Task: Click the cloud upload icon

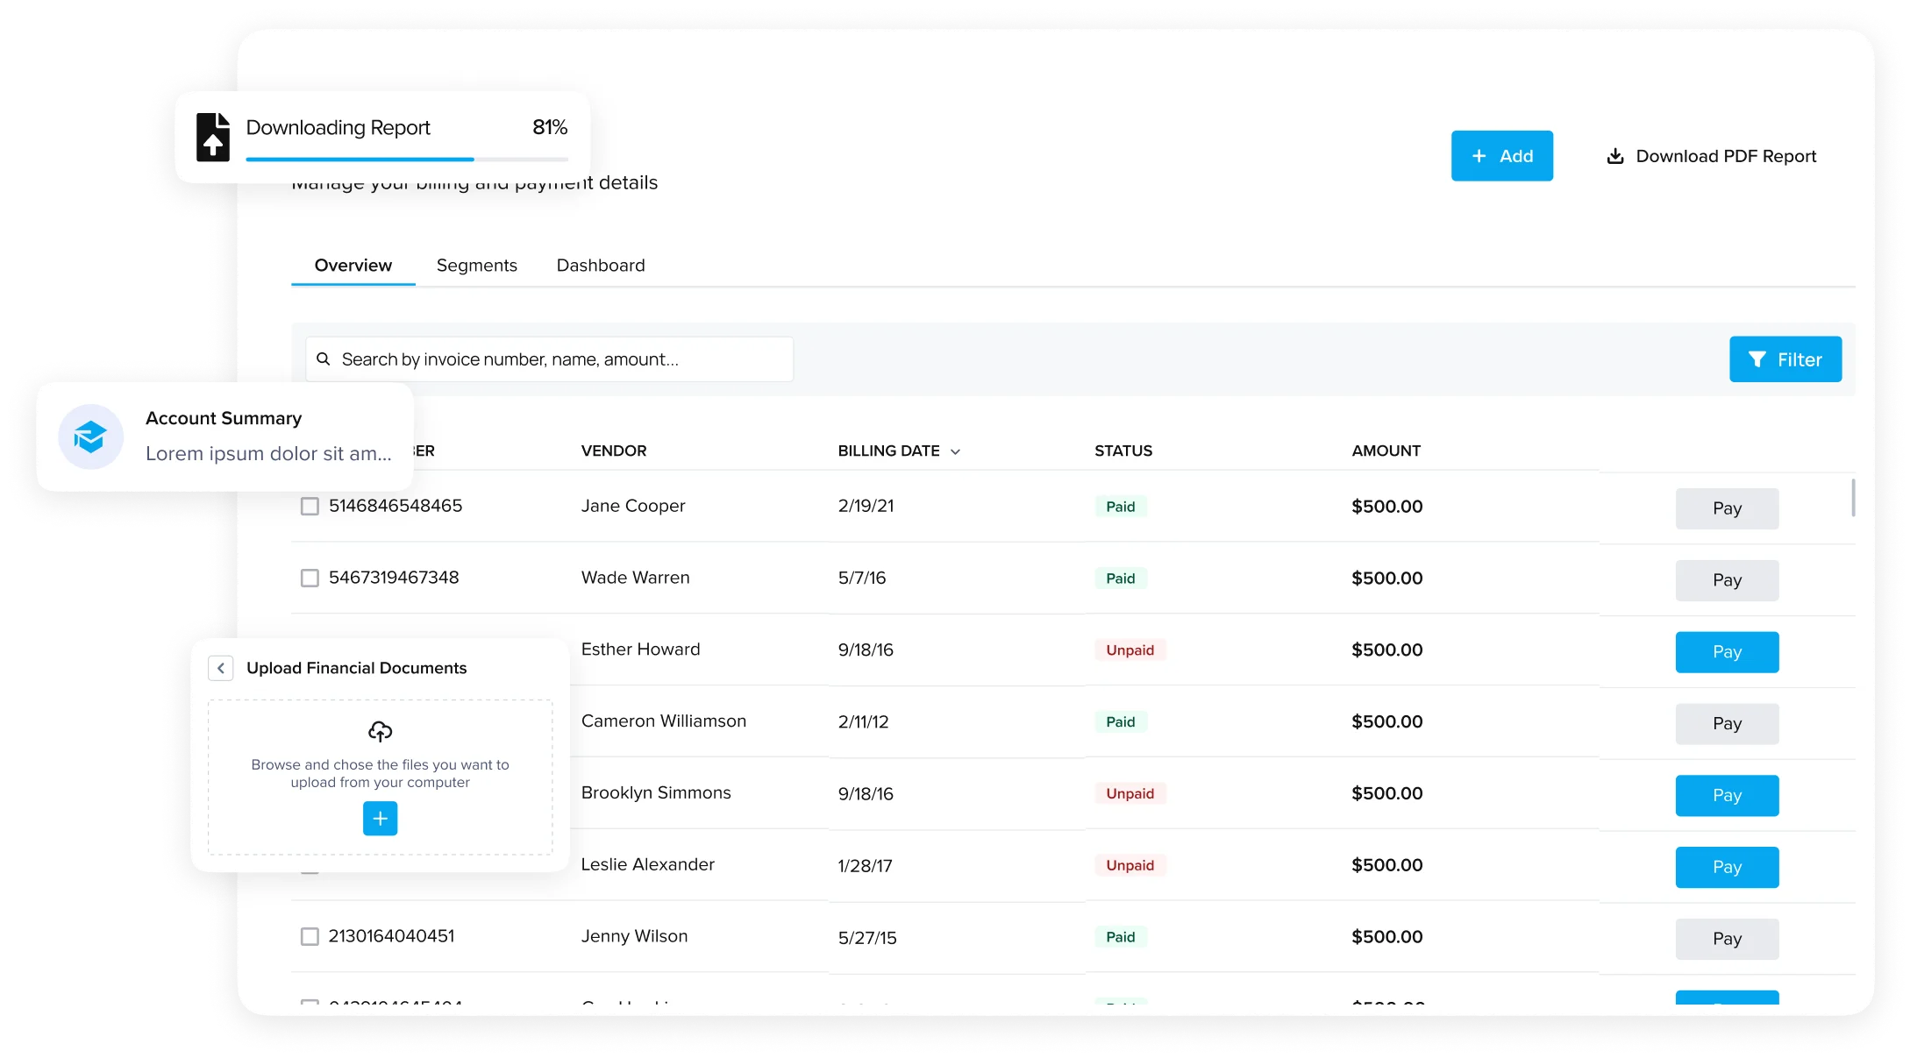Action: [380, 731]
